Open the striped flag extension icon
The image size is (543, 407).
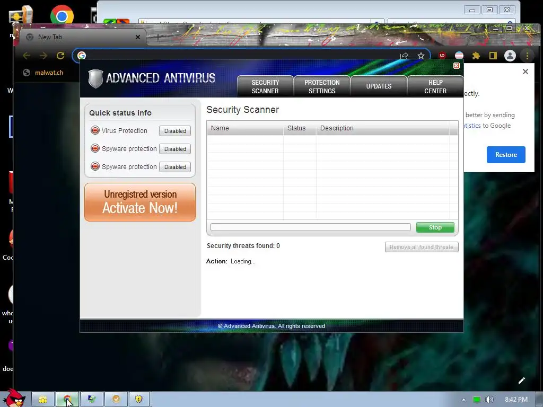pyautogui.click(x=459, y=56)
